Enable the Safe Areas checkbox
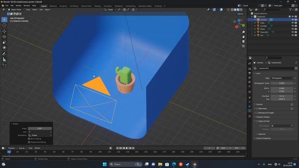Image resolution: width=299 pixels, height=168 pixels. point(257,109)
